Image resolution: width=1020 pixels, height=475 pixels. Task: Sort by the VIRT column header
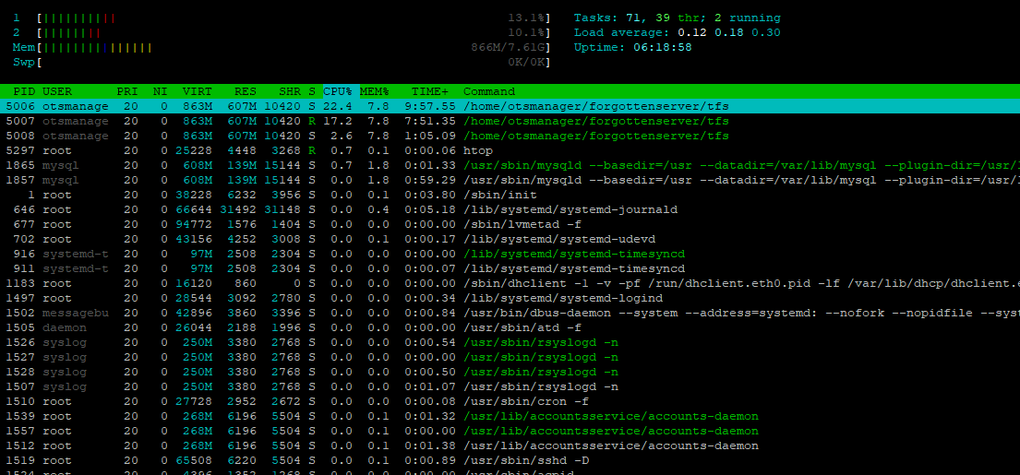[x=198, y=91]
